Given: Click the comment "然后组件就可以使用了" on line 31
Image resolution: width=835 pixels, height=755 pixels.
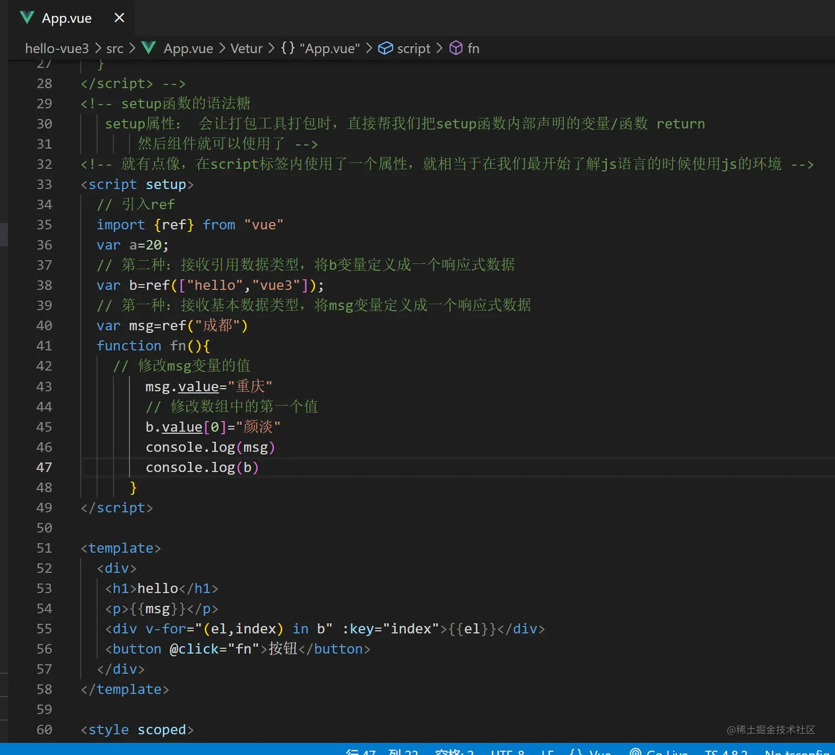Looking at the screenshot, I should tap(212, 144).
